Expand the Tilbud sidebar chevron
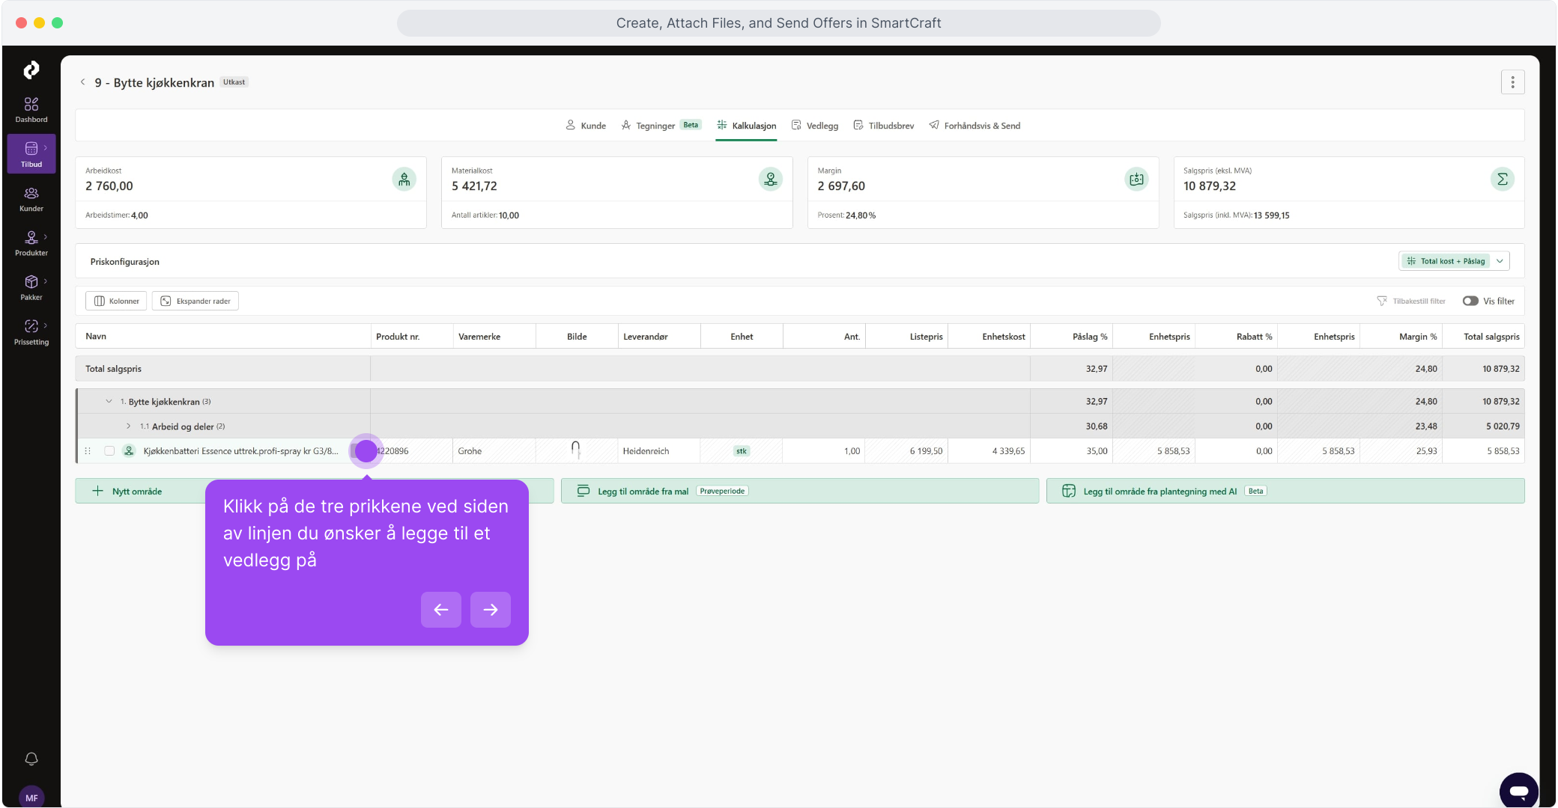The width and height of the screenshot is (1558, 808). [46, 148]
